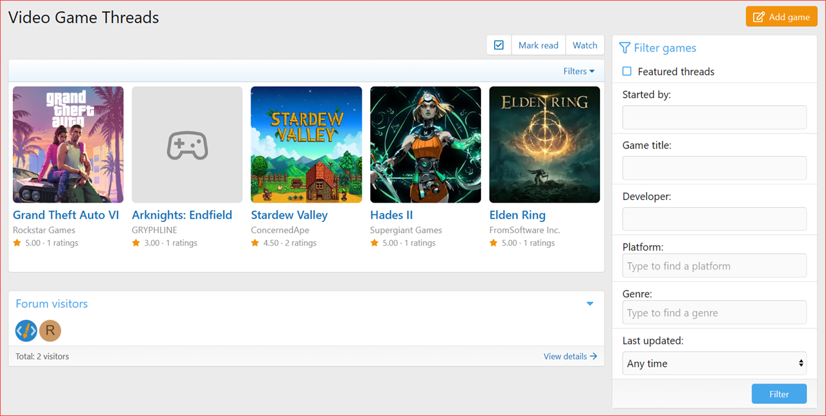The height and width of the screenshot is (416, 826).
Task: Watch this game forum
Action: 585,45
